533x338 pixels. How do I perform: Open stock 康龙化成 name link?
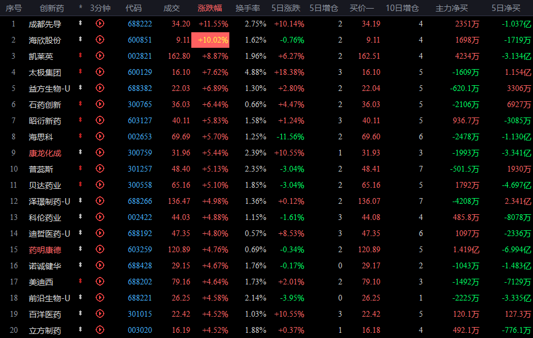45,153
